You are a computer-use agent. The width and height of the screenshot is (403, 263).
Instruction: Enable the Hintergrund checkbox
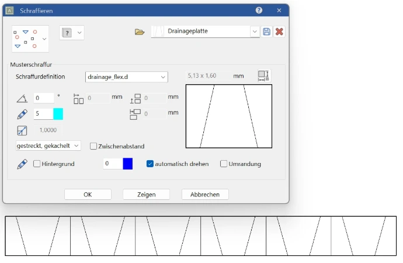37,164
